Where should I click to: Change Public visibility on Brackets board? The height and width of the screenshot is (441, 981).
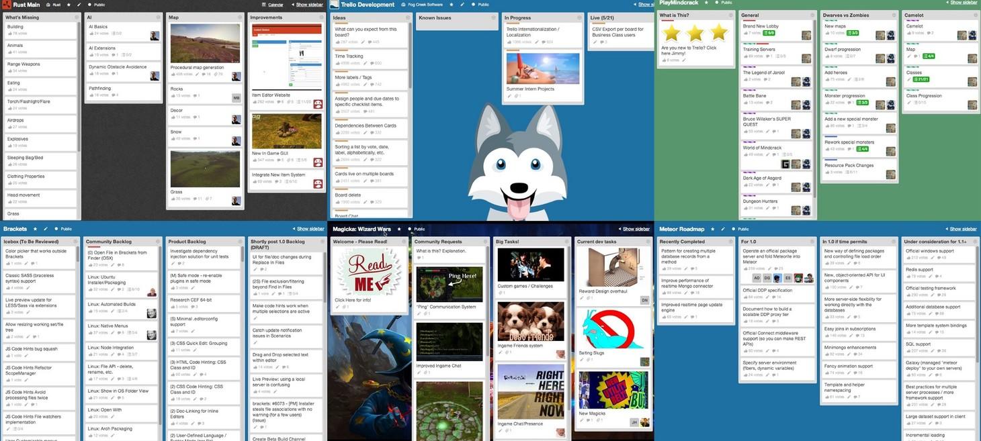pos(62,229)
